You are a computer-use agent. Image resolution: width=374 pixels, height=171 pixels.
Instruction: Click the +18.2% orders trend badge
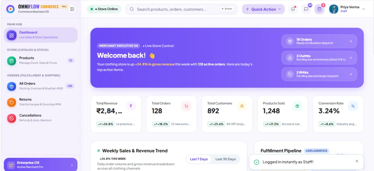pyautogui.click(x=161, y=124)
